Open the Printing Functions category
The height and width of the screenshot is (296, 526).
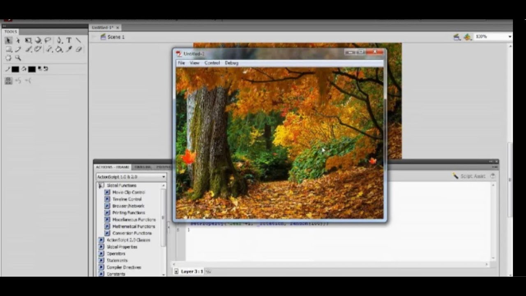[129, 213]
